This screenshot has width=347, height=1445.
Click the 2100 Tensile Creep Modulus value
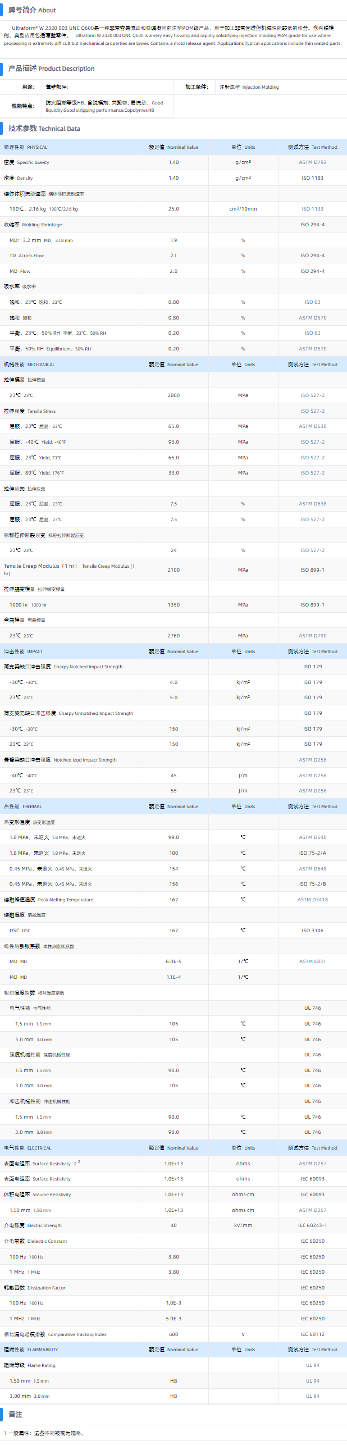(x=174, y=570)
